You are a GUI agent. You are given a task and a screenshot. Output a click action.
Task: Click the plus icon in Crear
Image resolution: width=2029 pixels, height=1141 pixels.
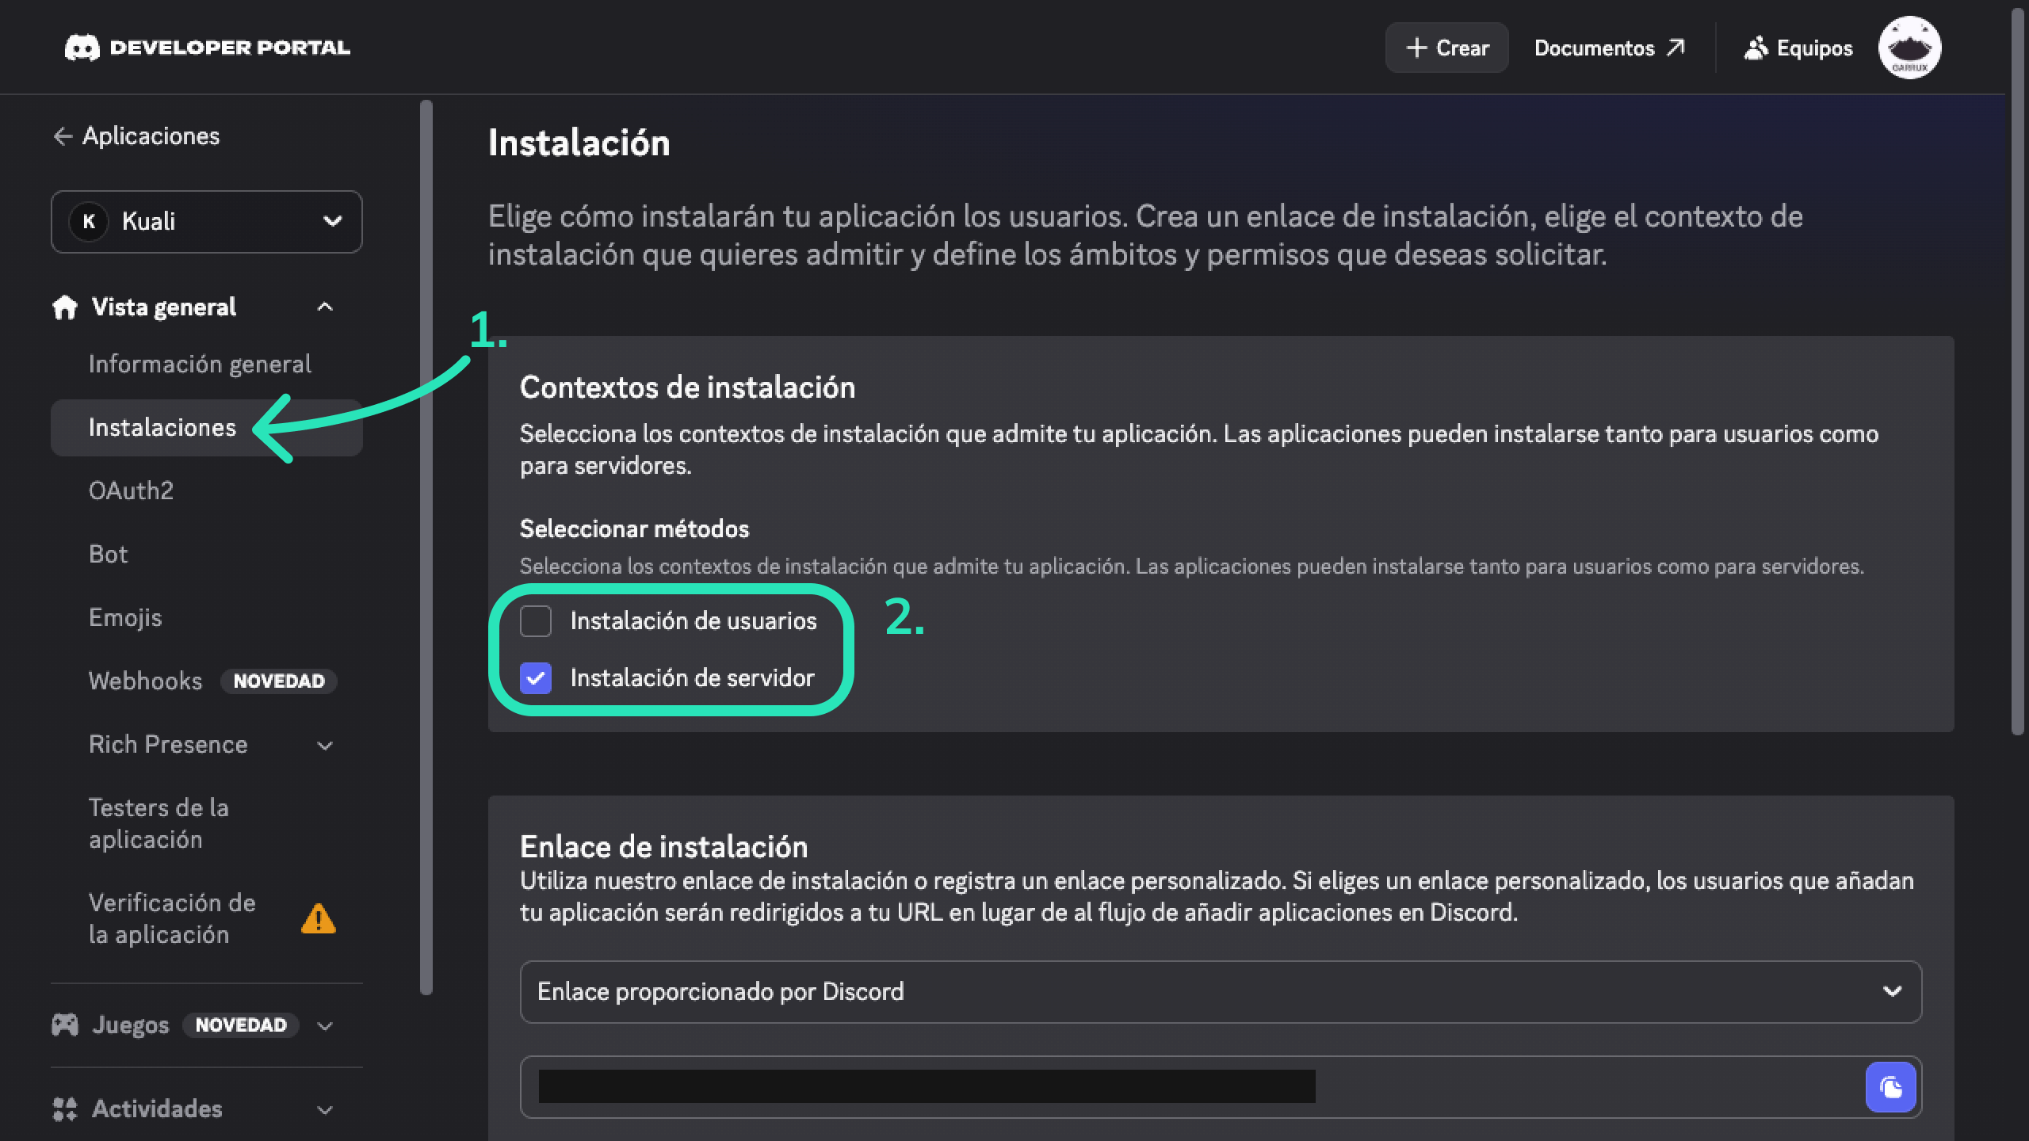[1416, 48]
